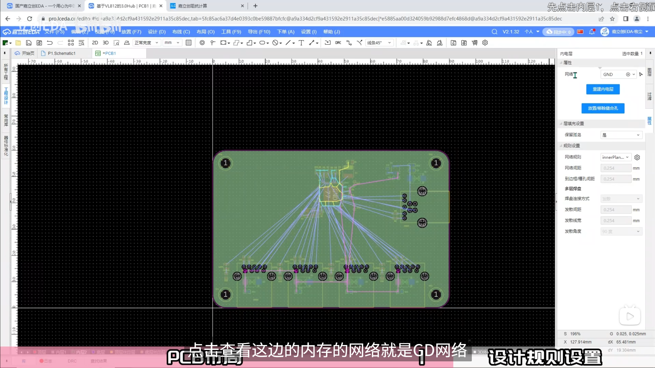Select the dimension measure tool
655x368 pixels.
tap(311, 43)
